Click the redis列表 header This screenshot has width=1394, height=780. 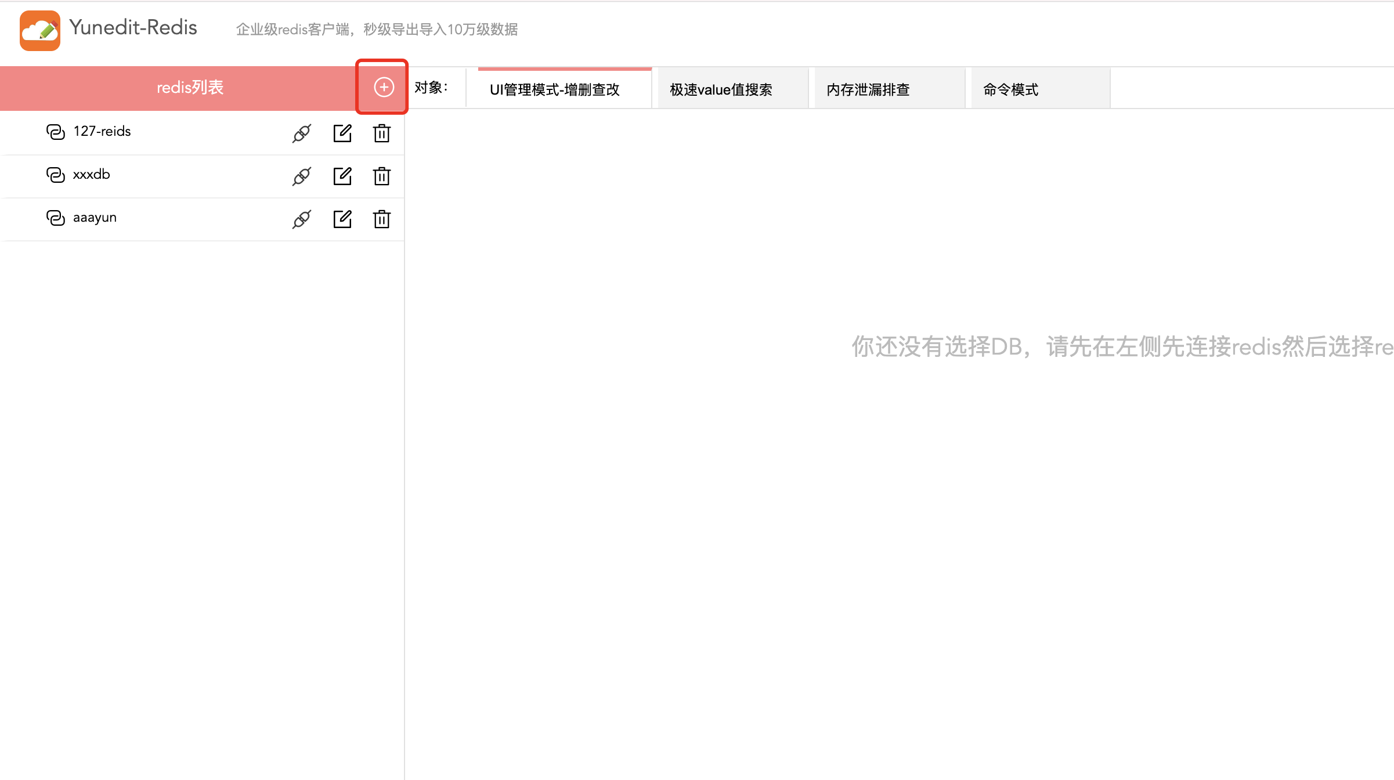coord(190,88)
